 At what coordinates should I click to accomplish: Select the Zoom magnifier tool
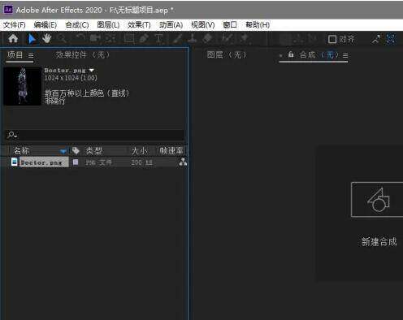pyautogui.click(x=63, y=39)
